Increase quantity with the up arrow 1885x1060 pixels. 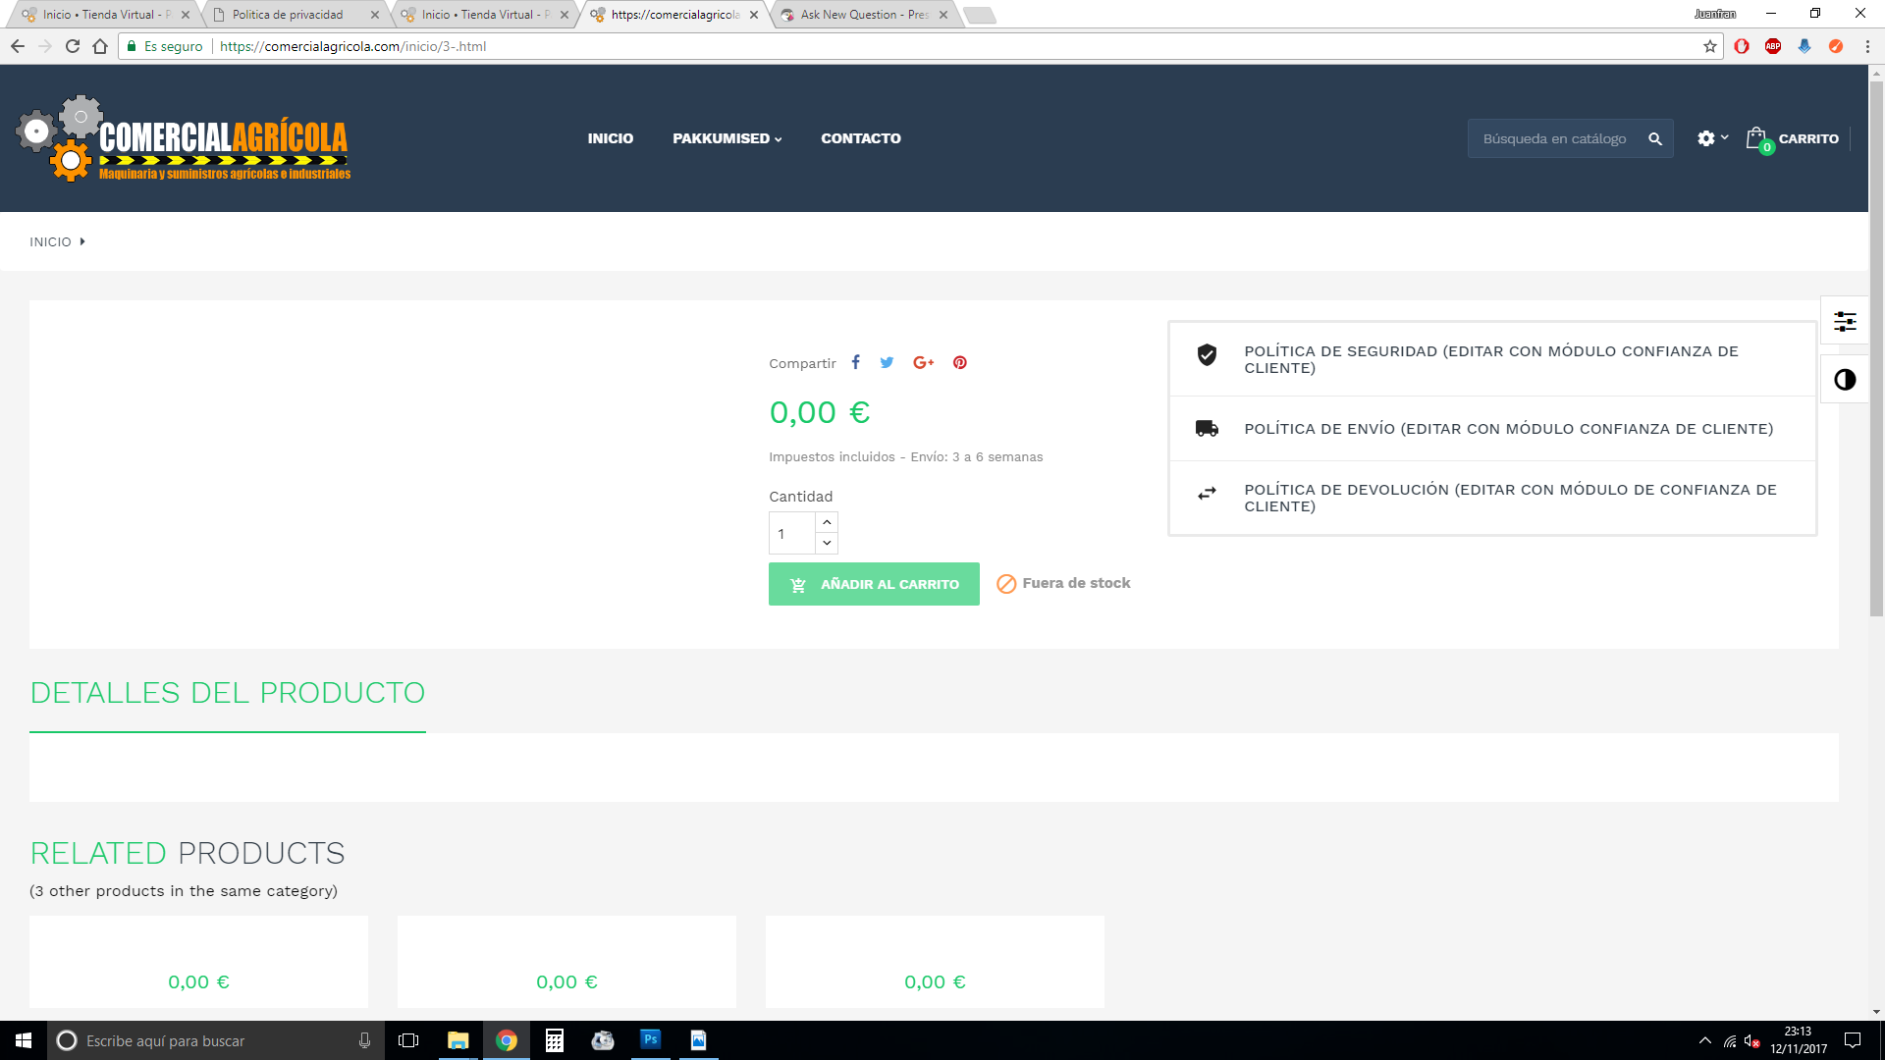click(x=827, y=522)
